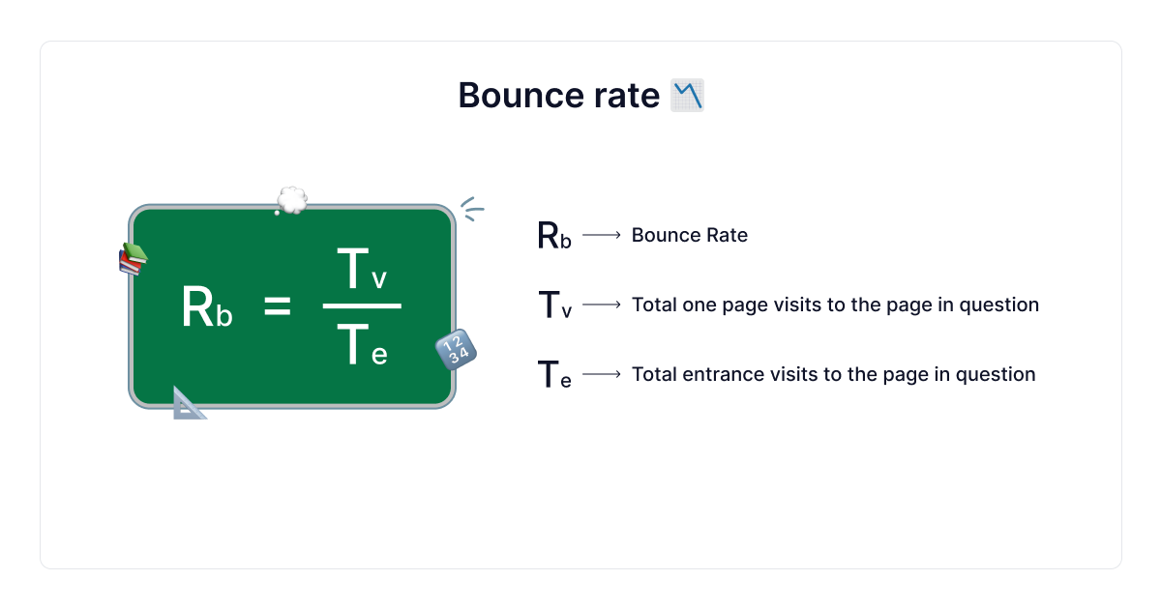This screenshot has width=1161, height=609.
Task: Click the arrow beside the Tv legend
Action: (601, 304)
